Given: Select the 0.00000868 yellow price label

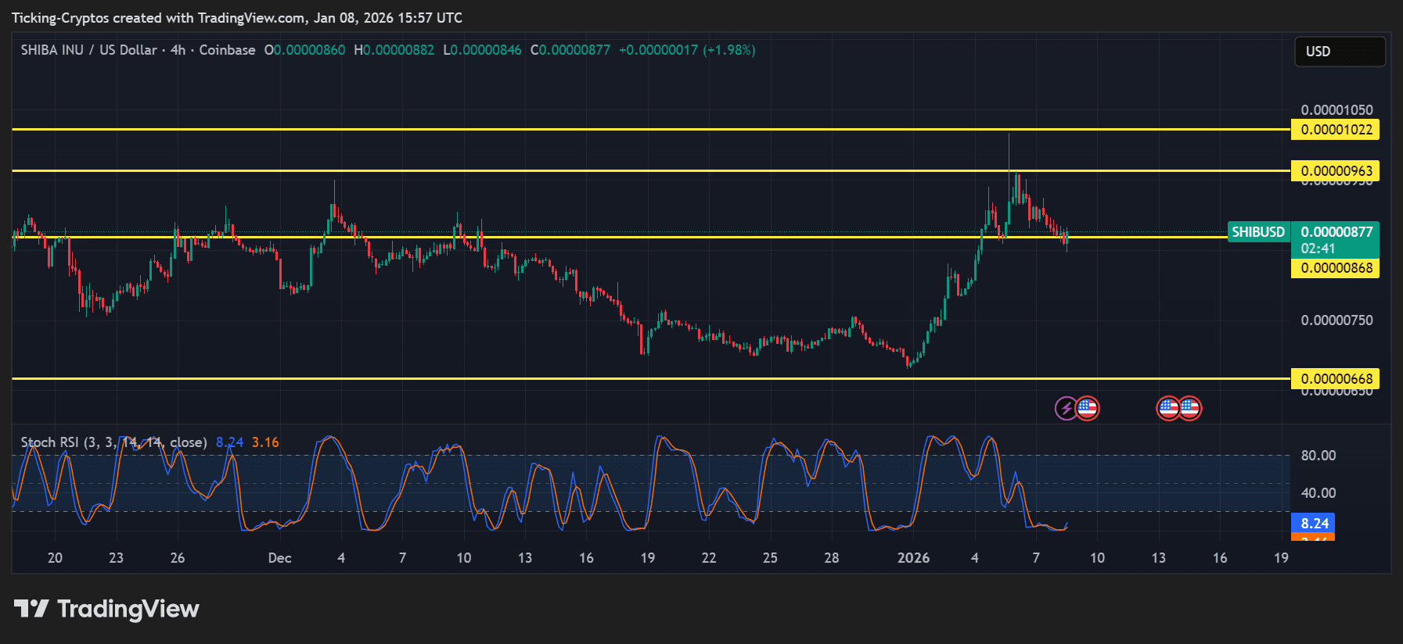Looking at the screenshot, I should coord(1335,268).
